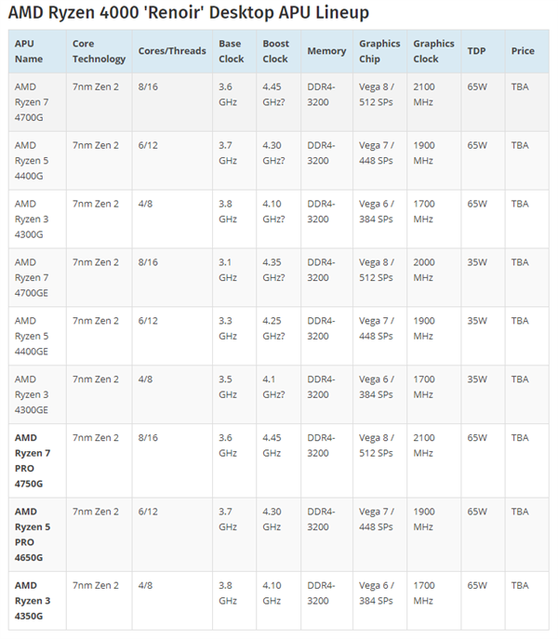
Task: Click the 'Core Technology' column header
Action: [99, 51]
